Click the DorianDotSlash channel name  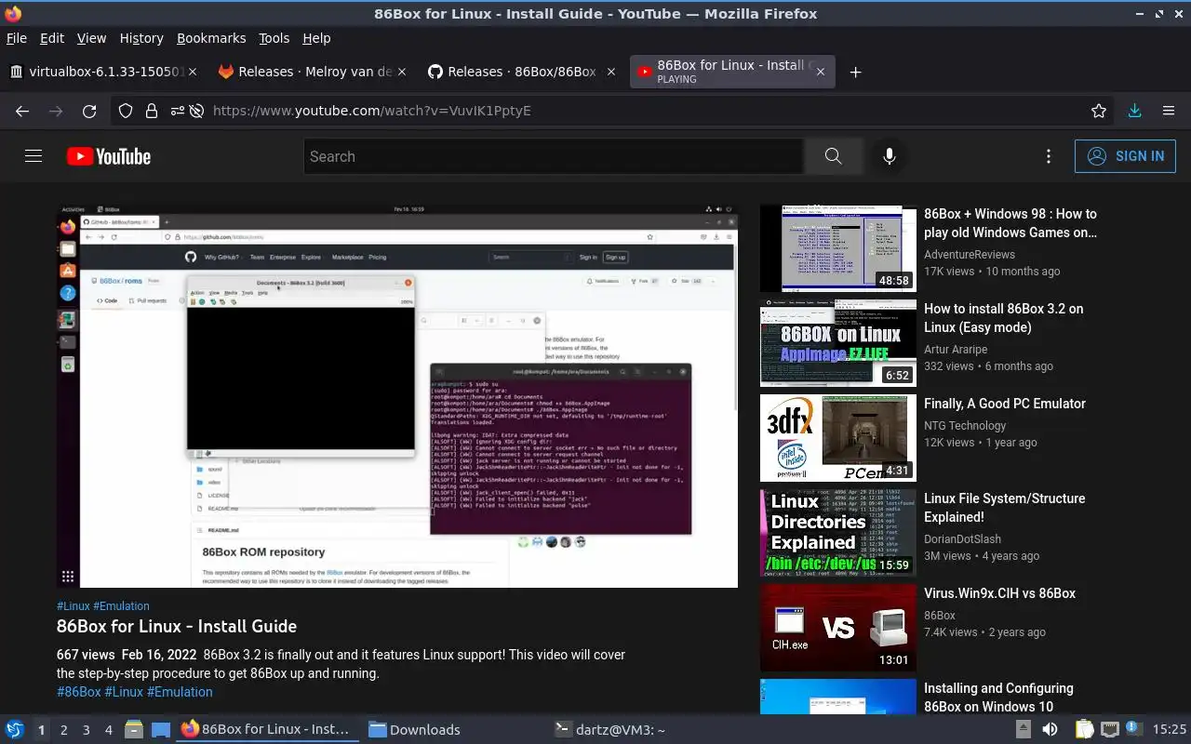click(x=962, y=538)
